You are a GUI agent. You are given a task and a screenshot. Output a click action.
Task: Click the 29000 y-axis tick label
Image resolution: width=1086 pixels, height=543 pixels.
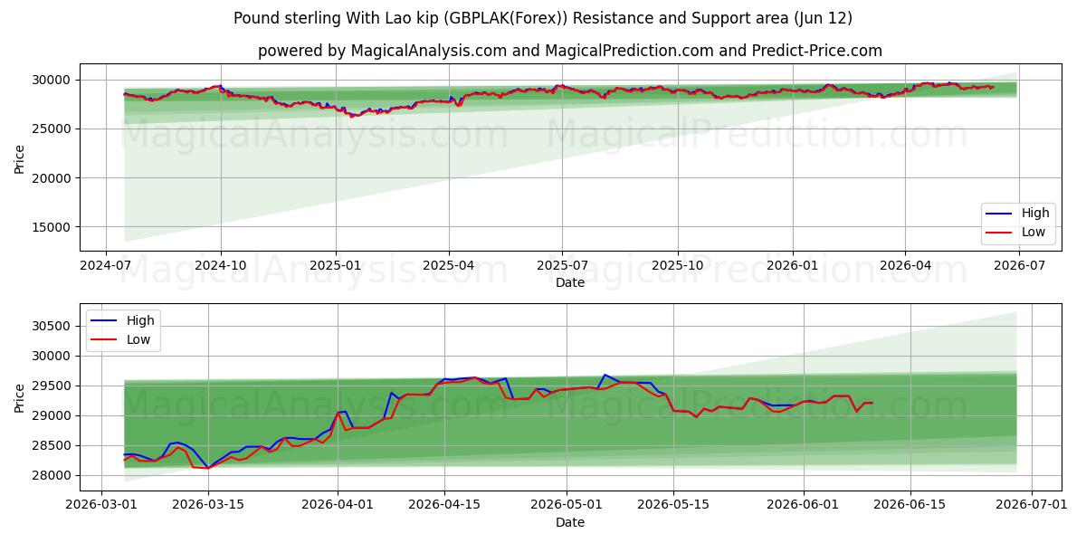(x=52, y=415)
